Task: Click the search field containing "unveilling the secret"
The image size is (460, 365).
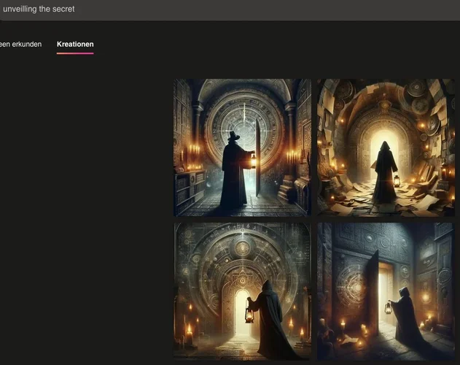Action: [219, 9]
